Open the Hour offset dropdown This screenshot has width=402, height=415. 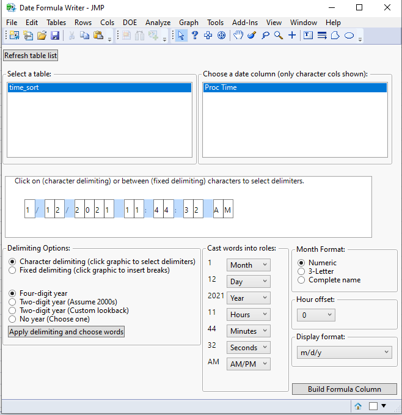click(316, 315)
